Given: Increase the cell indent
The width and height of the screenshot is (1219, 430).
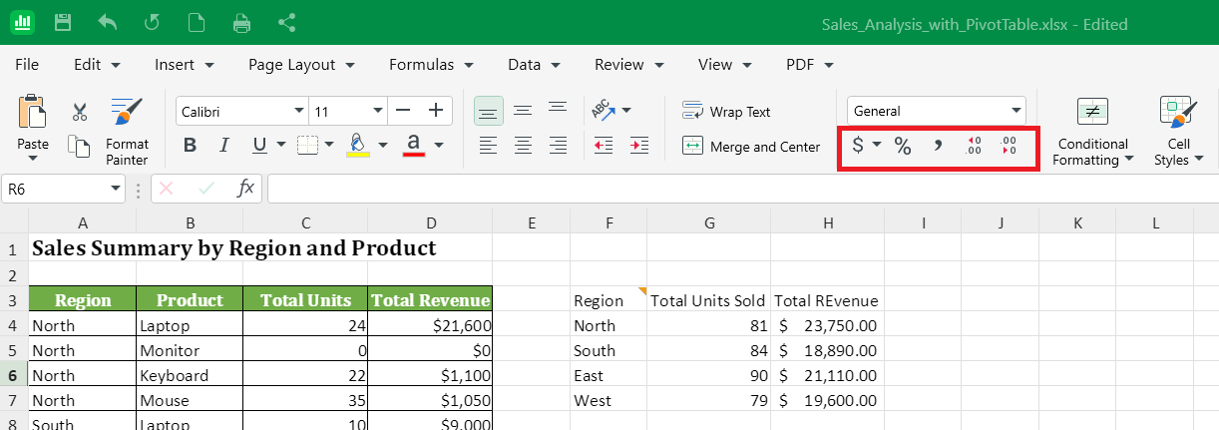Looking at the screenshot, I should tap(639, 146).
